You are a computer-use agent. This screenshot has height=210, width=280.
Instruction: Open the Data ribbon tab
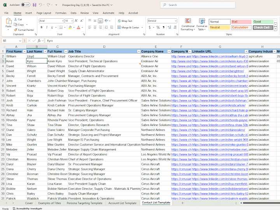point(73,13)
